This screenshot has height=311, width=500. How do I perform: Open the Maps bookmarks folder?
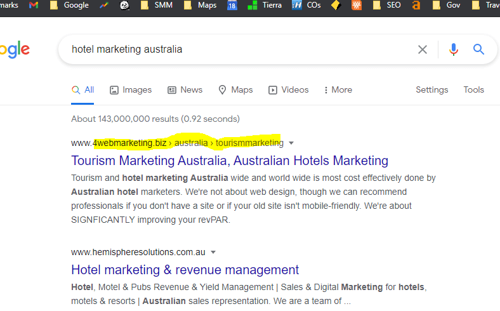[201, 5]
